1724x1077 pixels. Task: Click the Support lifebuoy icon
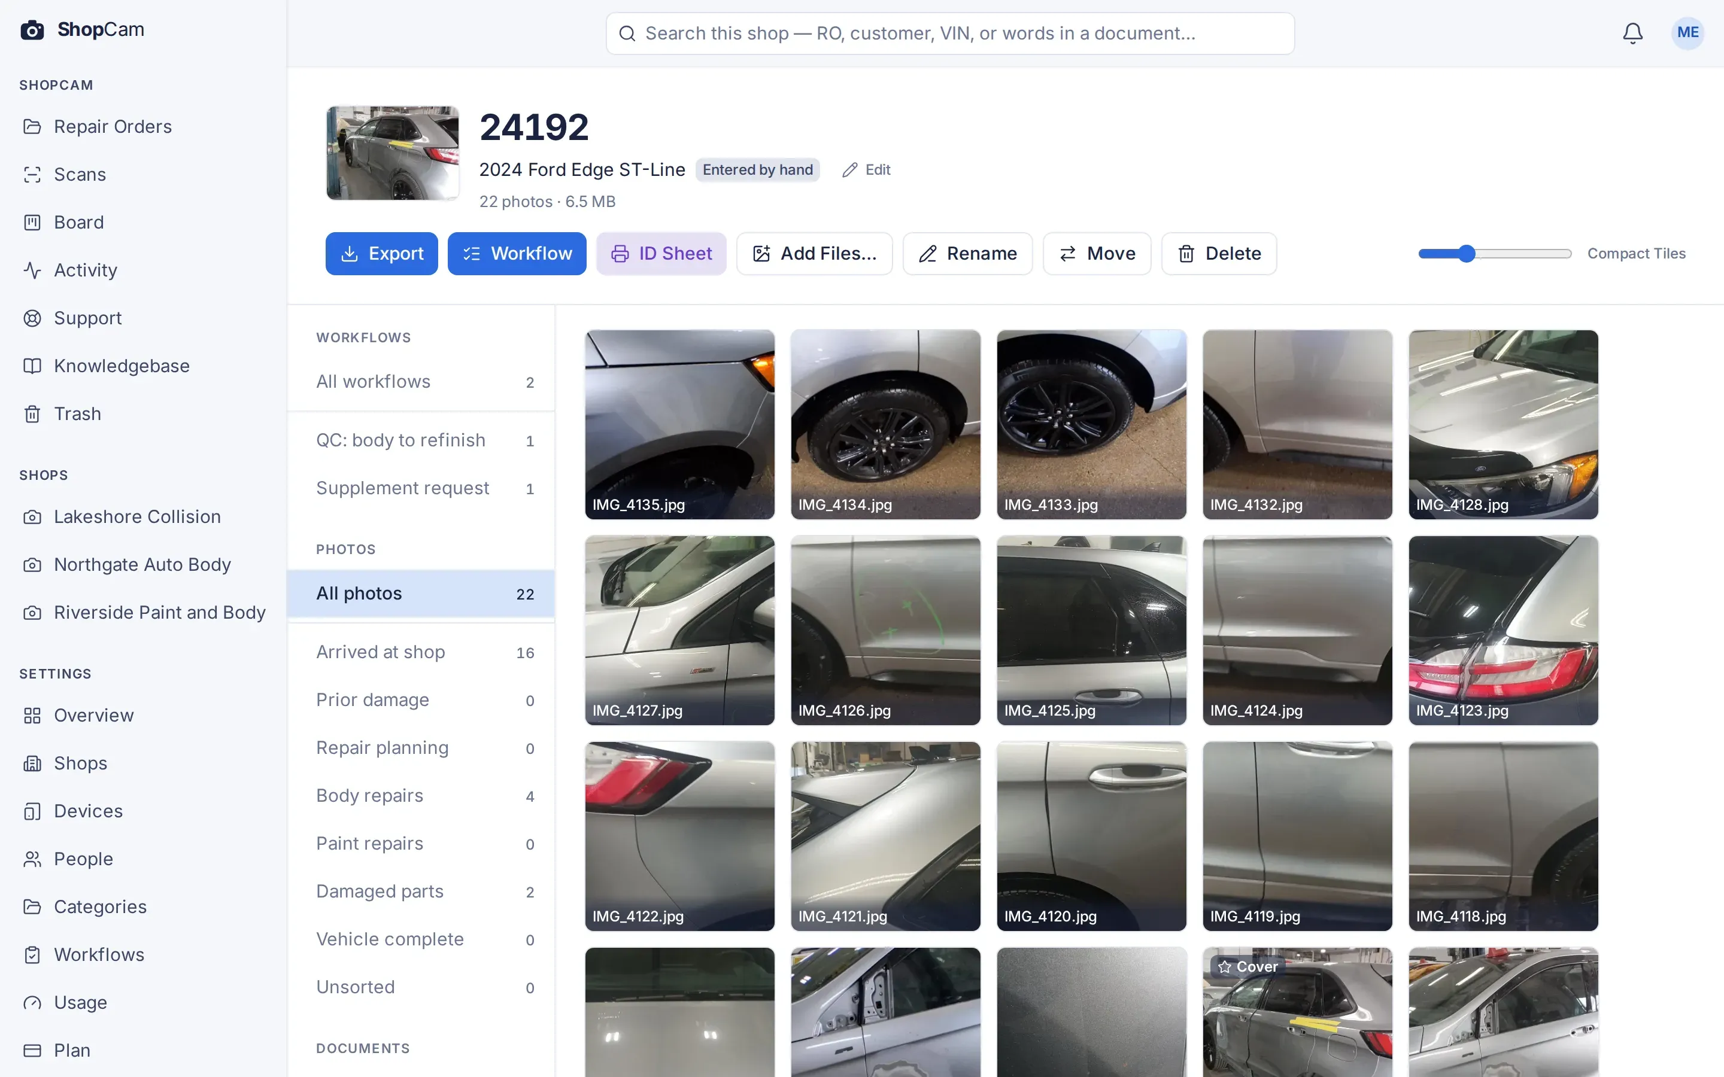[32, 318]
